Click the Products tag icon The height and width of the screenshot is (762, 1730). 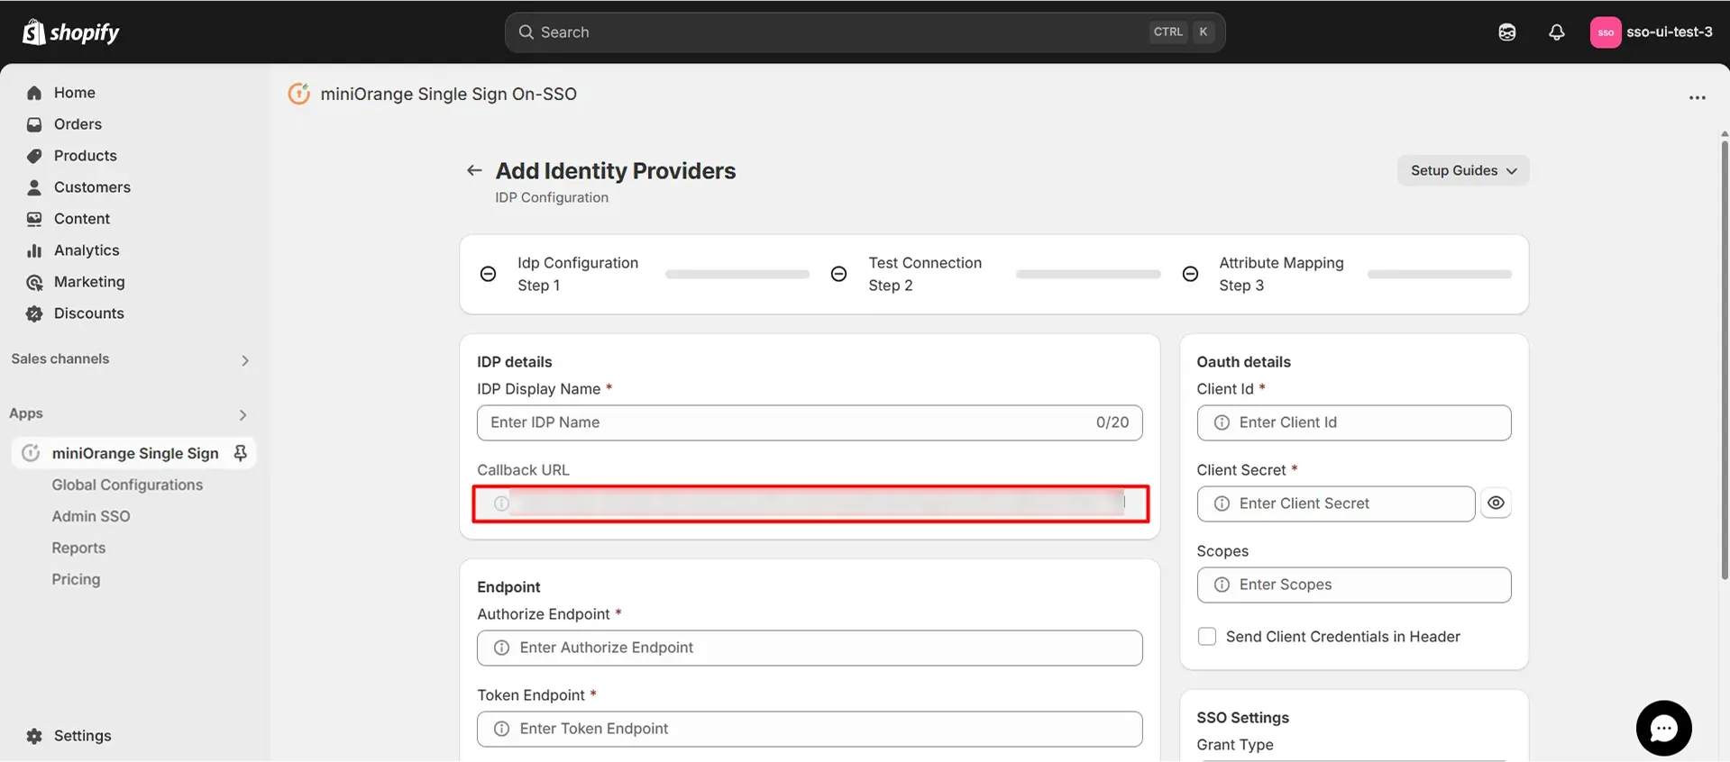[x=34, y=156]
